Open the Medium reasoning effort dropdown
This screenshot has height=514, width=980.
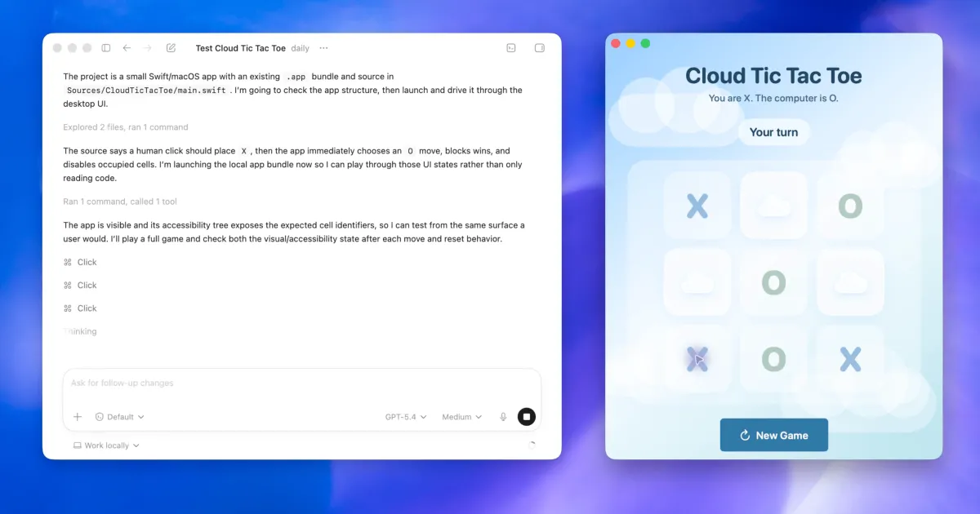(x=461, y=416)
